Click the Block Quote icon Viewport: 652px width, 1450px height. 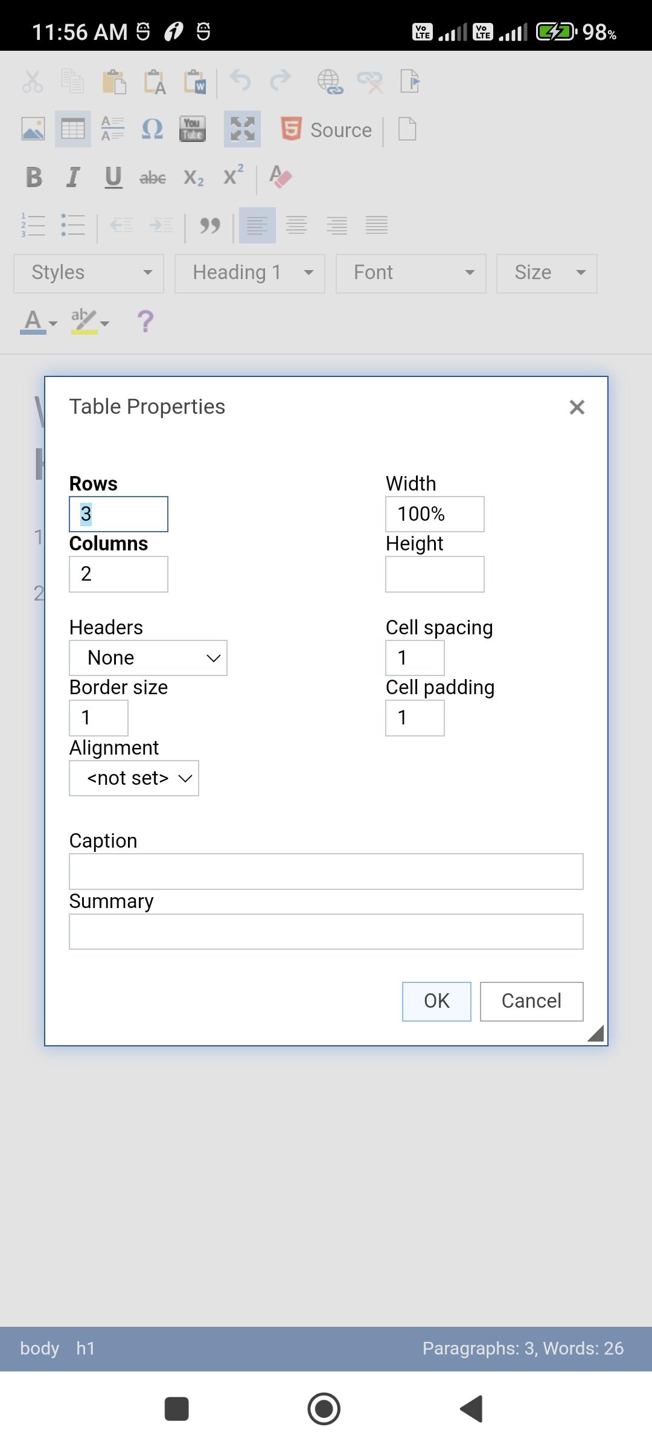209,225
